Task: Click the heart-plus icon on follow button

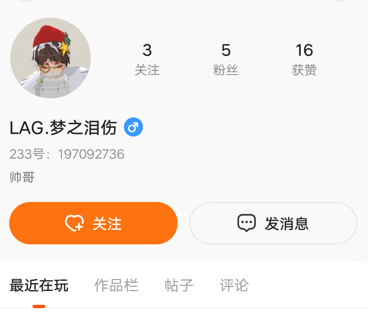Action: click(x=74, y=223)
